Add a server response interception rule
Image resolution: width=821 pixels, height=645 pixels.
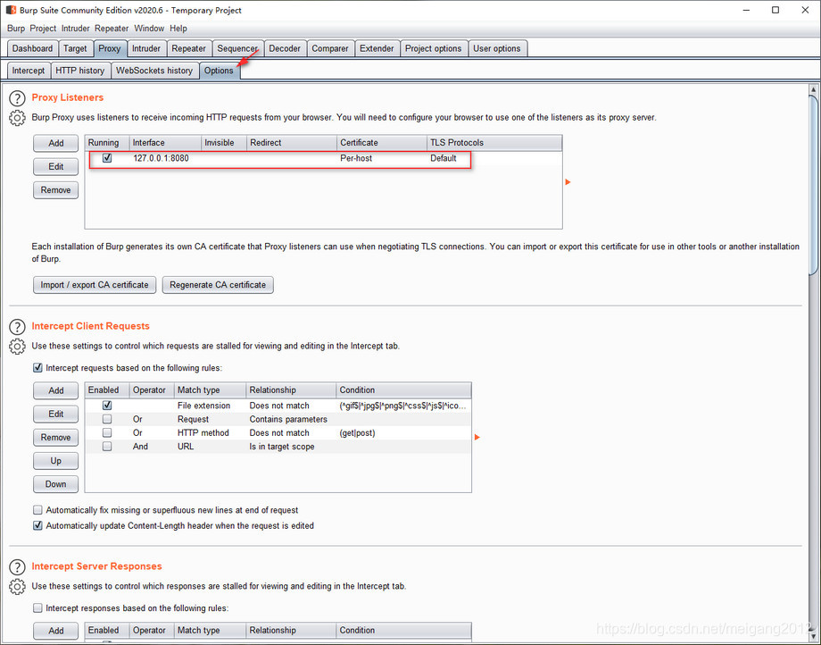[56, 631]
